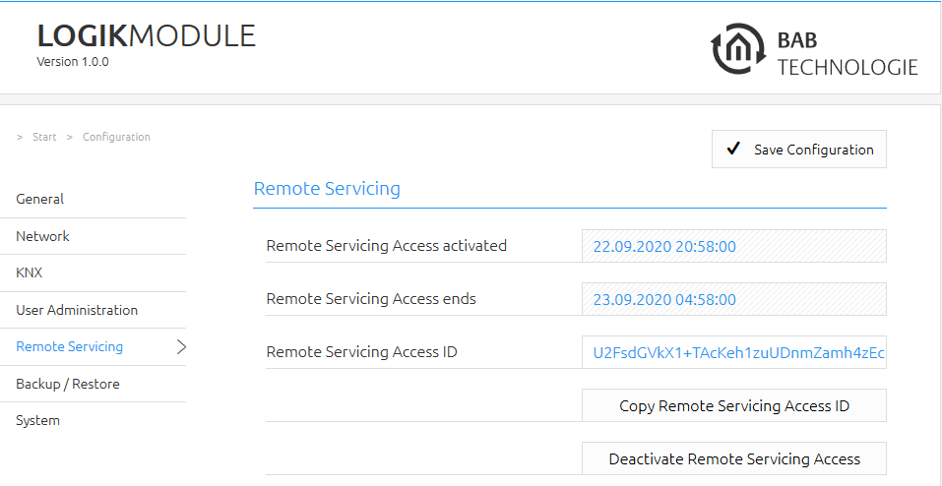Click the access activated date field 22.09.2020
Image resolution: width=942 pixels, height=486 pixels.
pos(733,246)
